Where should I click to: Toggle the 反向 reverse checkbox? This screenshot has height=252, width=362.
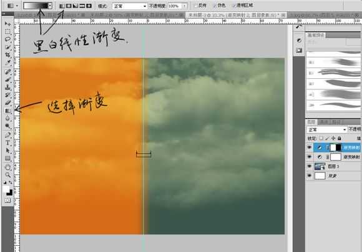pos(196,6)
